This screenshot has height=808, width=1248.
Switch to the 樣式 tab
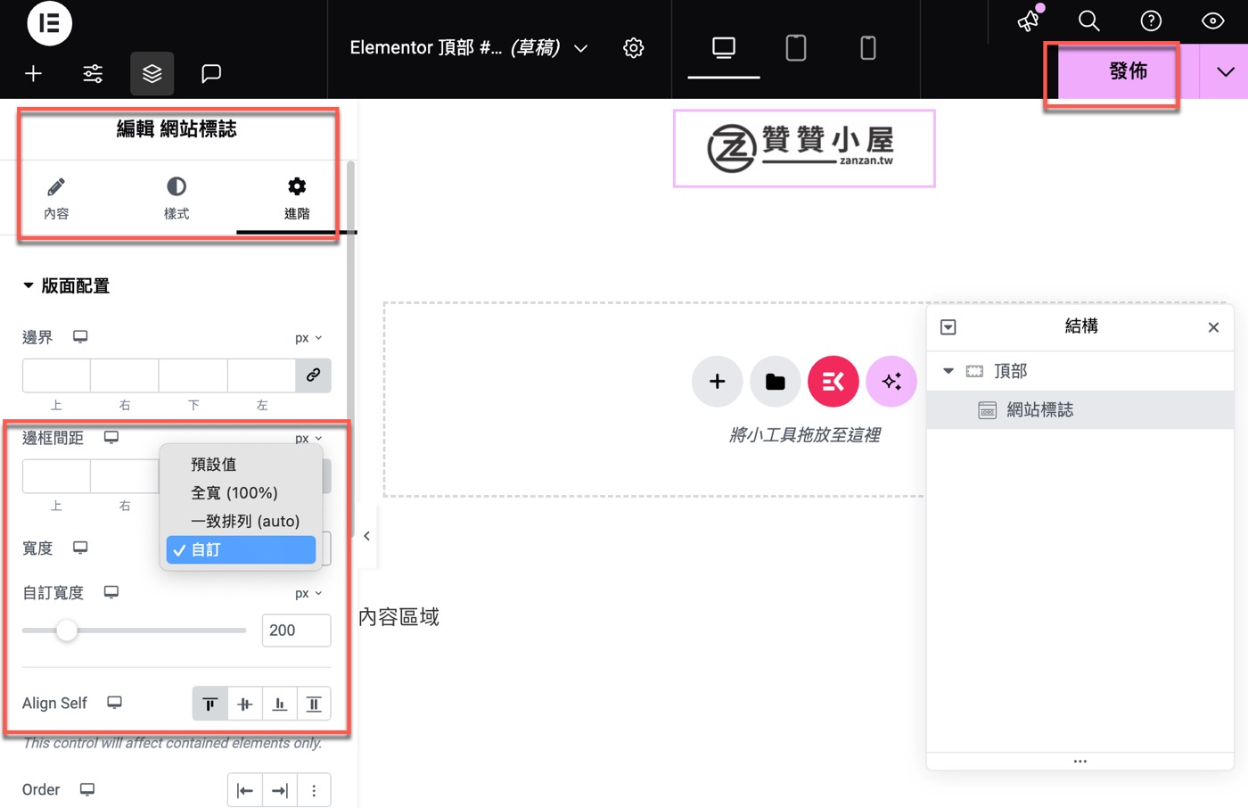(x=177, y=199)
